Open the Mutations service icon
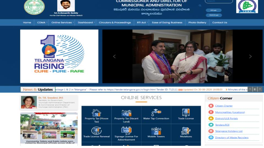The width and height of the screenshot is (264, 148). point(186,131)
